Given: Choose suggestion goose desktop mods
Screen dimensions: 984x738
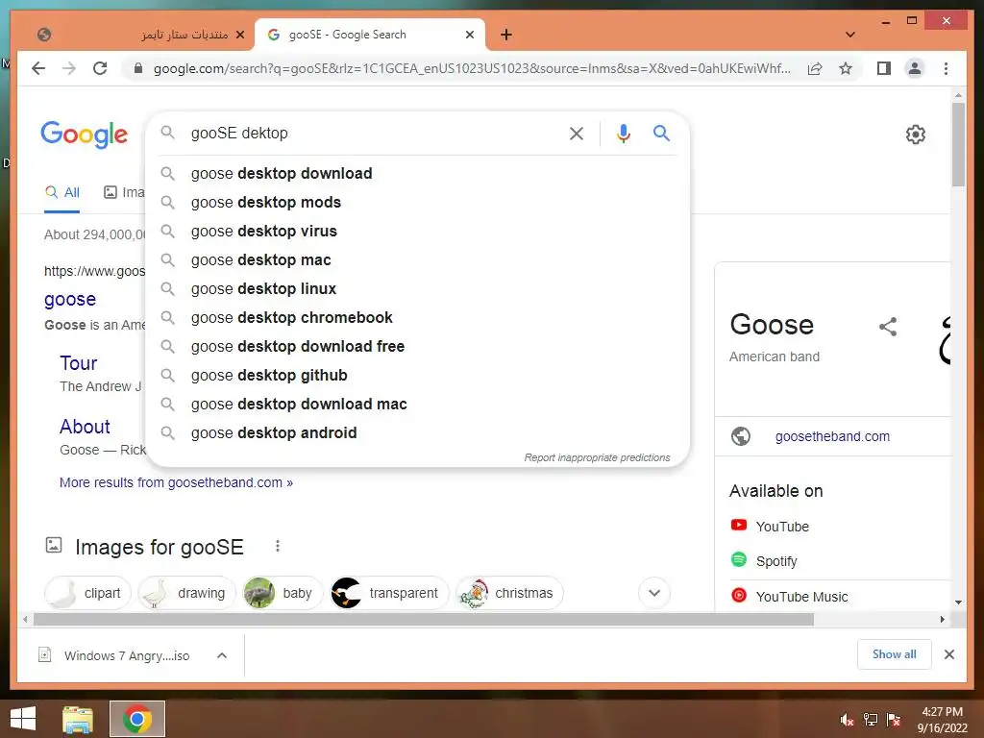Looking at the screenshot, I should pyautogui.click(x=418, y=202).
